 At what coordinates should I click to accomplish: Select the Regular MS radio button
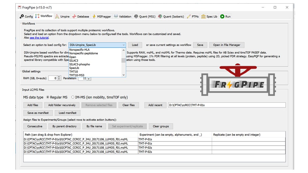click(x=47, y=97)
